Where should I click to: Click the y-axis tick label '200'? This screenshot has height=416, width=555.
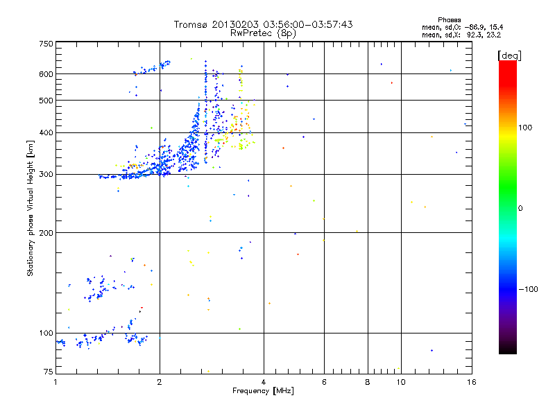click(x=46, y=233)
